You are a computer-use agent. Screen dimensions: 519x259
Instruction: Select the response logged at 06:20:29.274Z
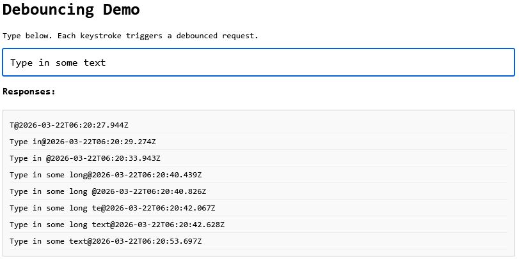click(83, 142)
